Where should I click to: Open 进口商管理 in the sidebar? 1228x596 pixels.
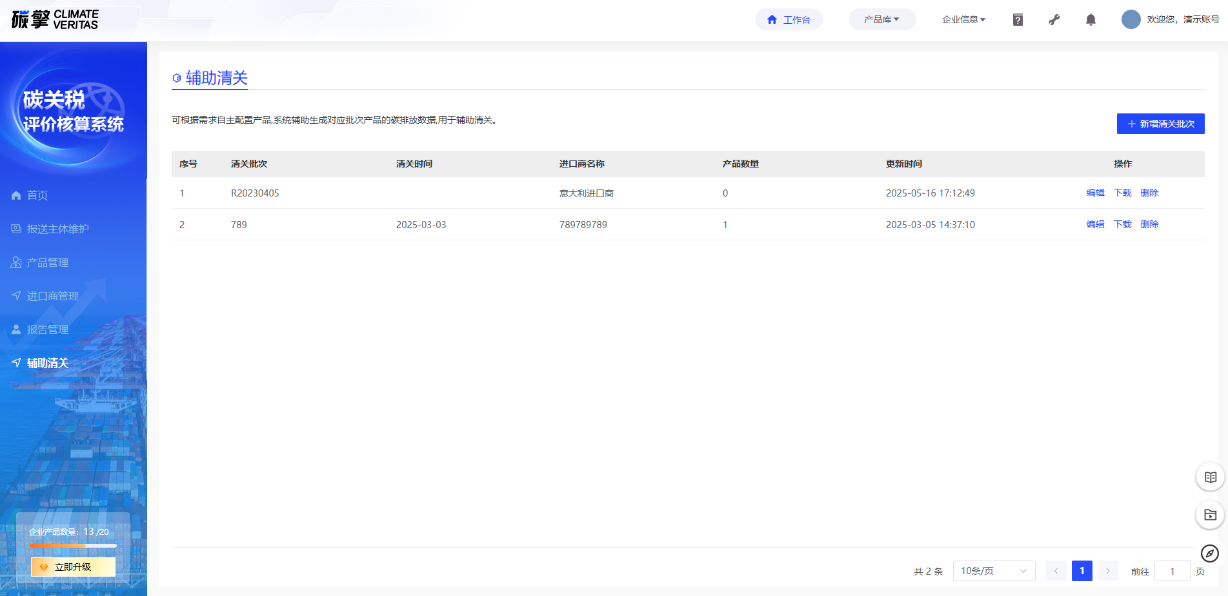52,296
